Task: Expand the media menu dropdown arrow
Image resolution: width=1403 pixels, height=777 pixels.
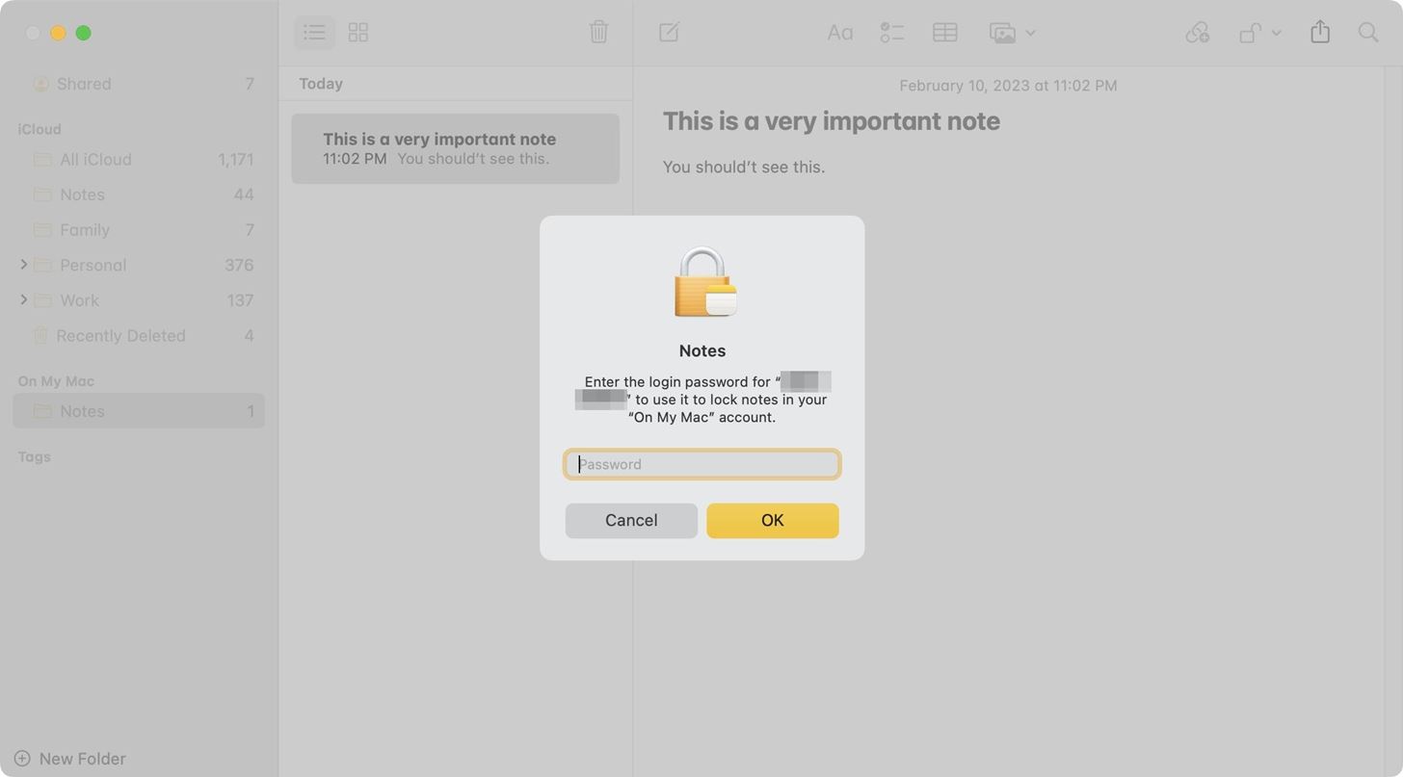Action: click(x=1030, y=33)
